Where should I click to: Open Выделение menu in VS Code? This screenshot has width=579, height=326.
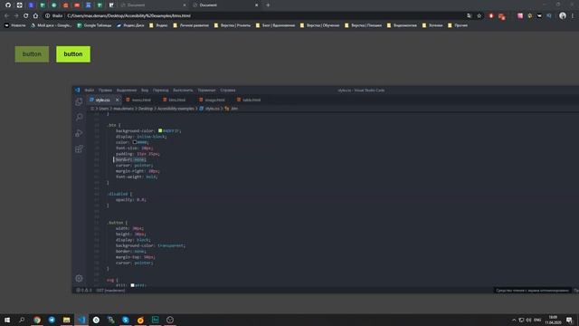[x=127, y=91]
